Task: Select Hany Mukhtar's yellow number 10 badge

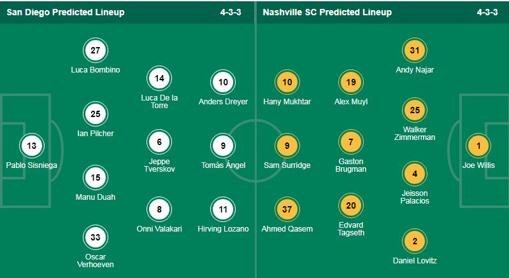Action: [287, 82]
